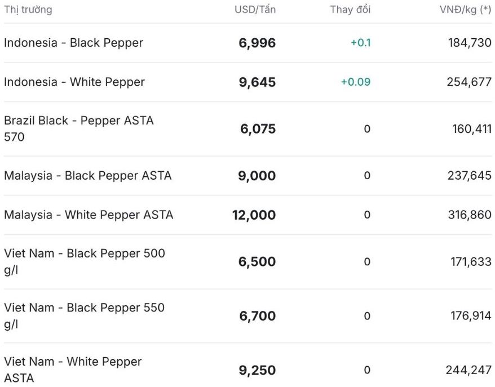Click the 12,000 USD price value
Screen dimensions: 495x387
(x=254, y=215)
